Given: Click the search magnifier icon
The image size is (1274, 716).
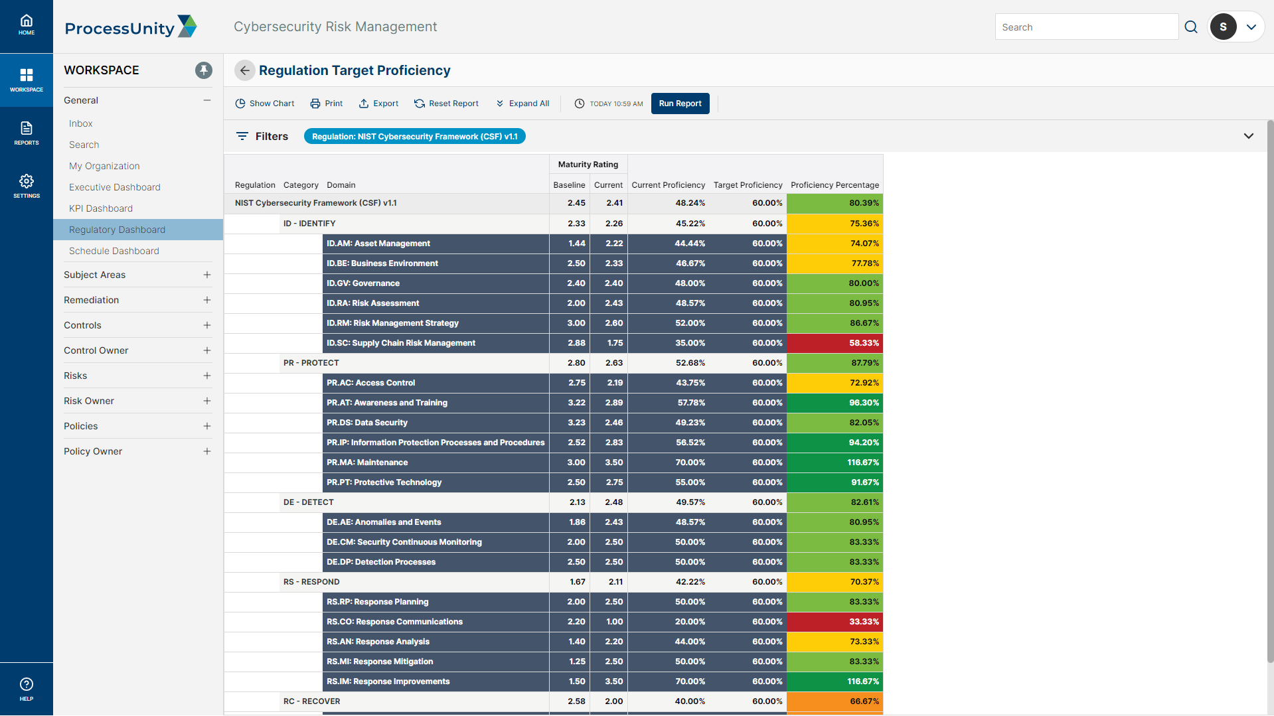Looking at the screenshot, I should click(1190, 27).
